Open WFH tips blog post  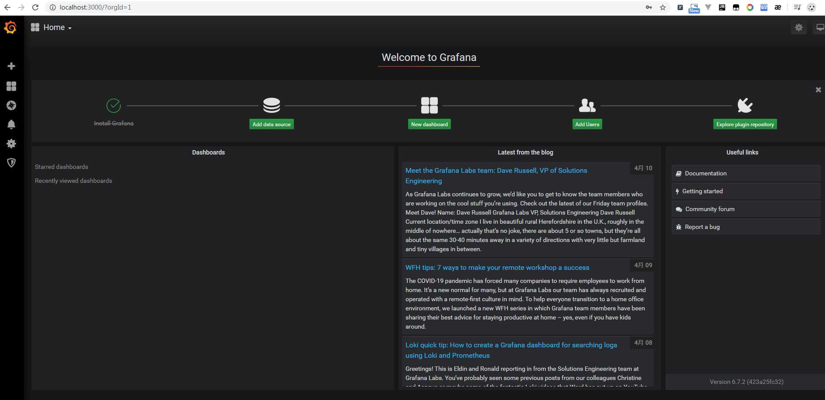coord(497,267)
